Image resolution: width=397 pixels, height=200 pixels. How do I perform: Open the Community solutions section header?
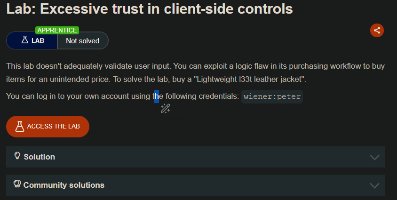[x=64, y=185]
